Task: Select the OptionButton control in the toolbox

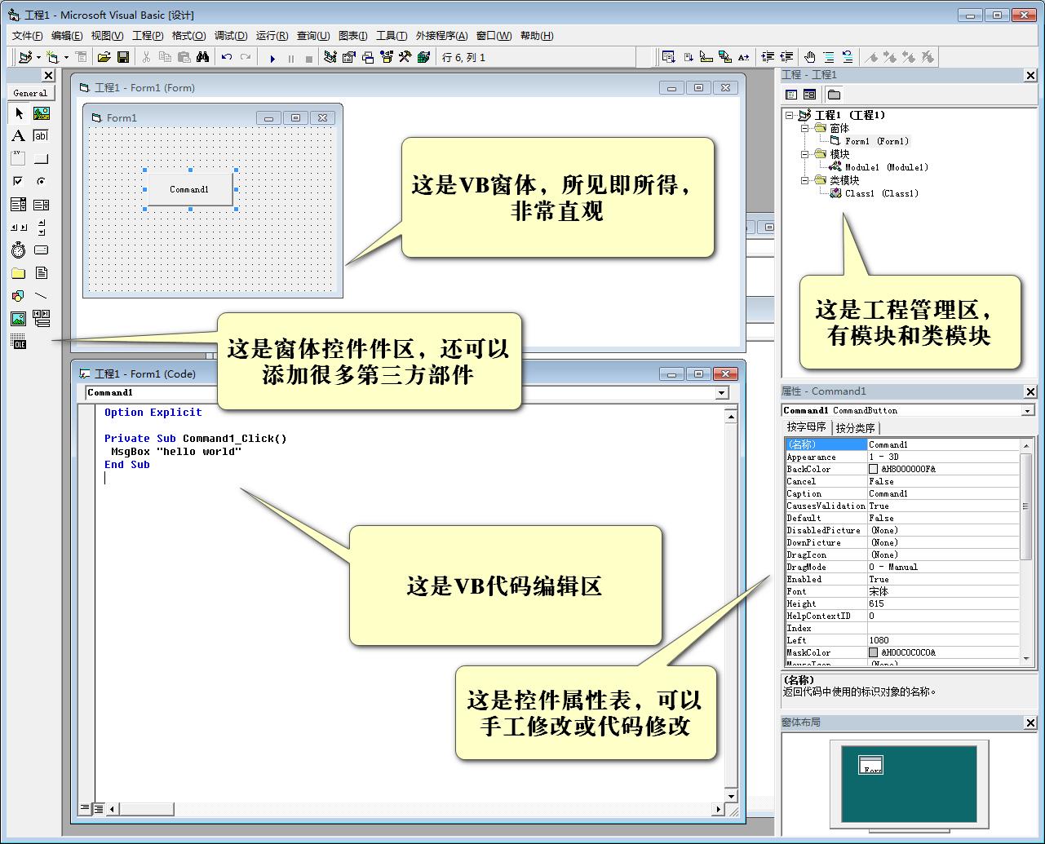Action: [x=42, y=181]
